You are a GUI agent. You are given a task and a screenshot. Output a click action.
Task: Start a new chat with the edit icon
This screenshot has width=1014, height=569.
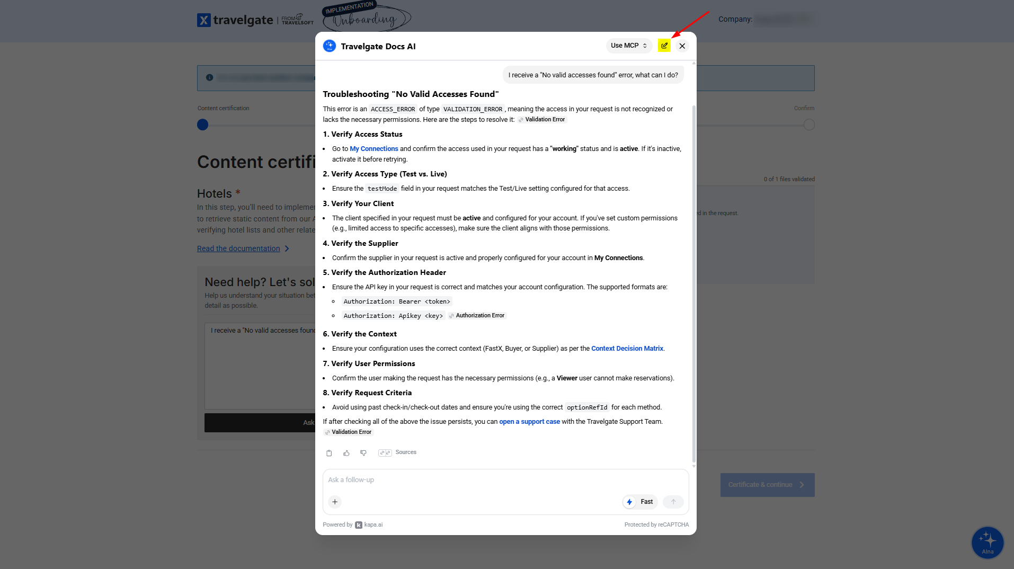tap(664, 46)
